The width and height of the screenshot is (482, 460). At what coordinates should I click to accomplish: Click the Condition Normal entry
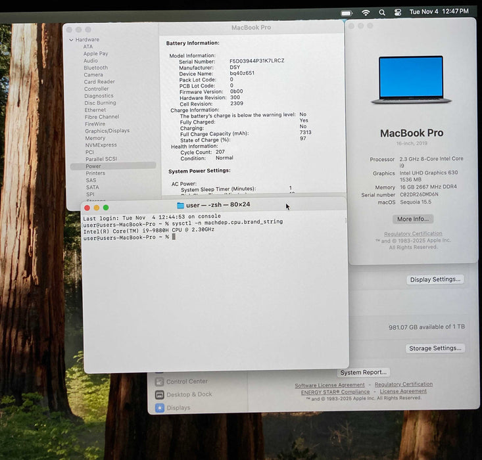point(207,158)
